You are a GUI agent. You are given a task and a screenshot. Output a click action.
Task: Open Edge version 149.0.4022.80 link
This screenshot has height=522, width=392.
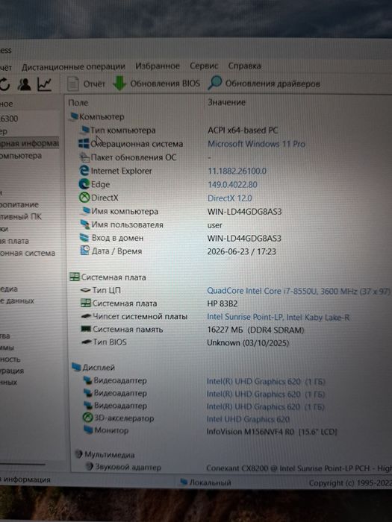click(x=232, y=184)
